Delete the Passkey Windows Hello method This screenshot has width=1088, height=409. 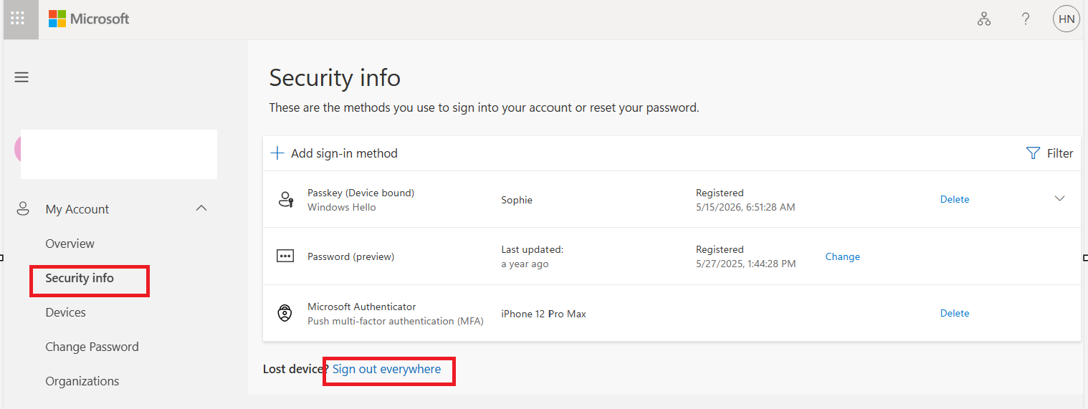click(x=955, y=199)
